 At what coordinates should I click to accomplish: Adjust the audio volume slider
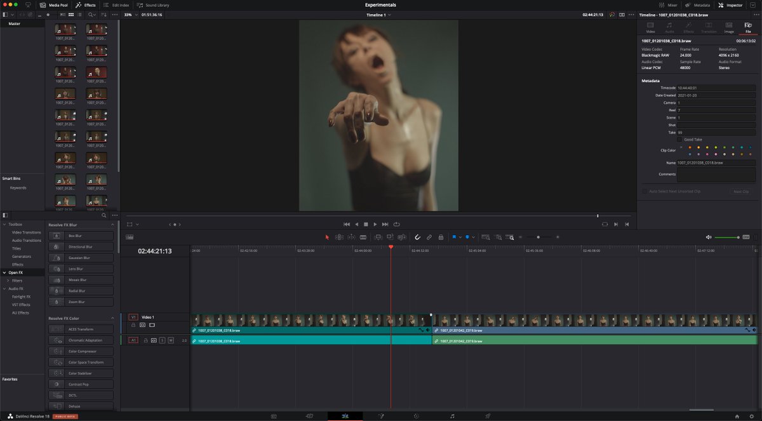click(728, 237)
